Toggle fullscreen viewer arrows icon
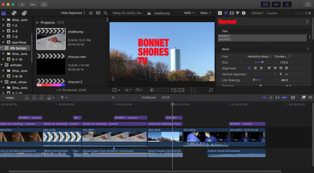The image size is (314, 173). click(x=211, y=90)
